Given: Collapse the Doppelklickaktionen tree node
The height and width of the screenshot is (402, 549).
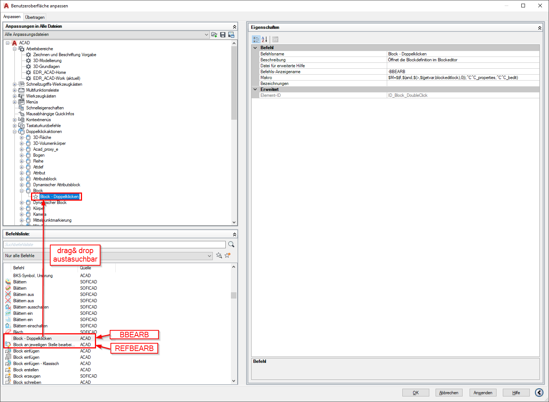Looking at the screenshot, I should click(x=15, y=132).
